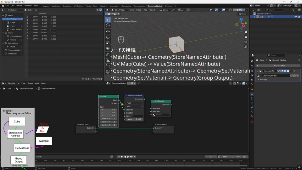Open the Modifiers wrench tab in Properties

252,94
